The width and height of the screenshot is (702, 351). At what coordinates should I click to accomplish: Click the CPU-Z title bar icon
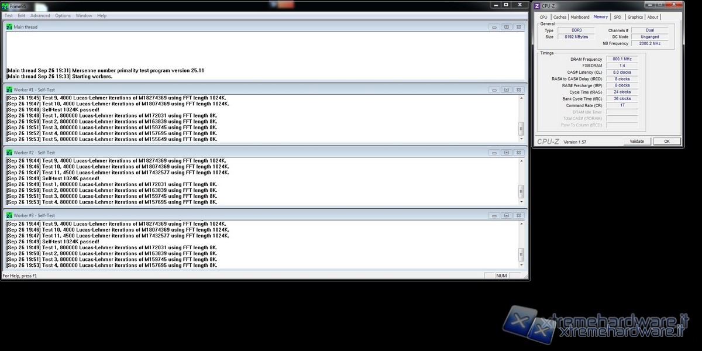(537, 6)
